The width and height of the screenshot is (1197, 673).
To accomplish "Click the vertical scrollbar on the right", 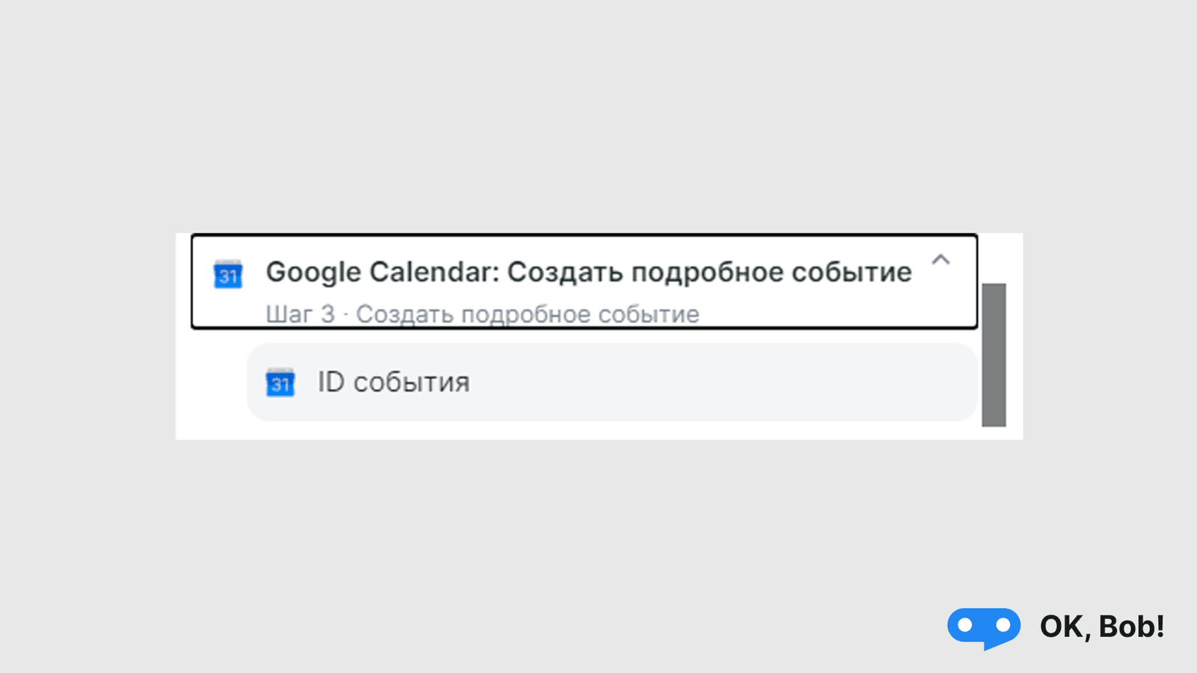I will pyautogui.click(x=995, y=351).
